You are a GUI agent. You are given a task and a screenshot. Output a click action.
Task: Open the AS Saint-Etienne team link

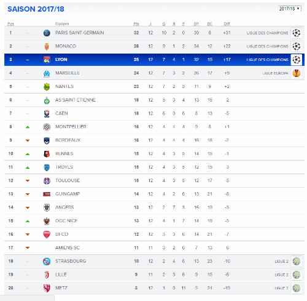tap(76, 100)
